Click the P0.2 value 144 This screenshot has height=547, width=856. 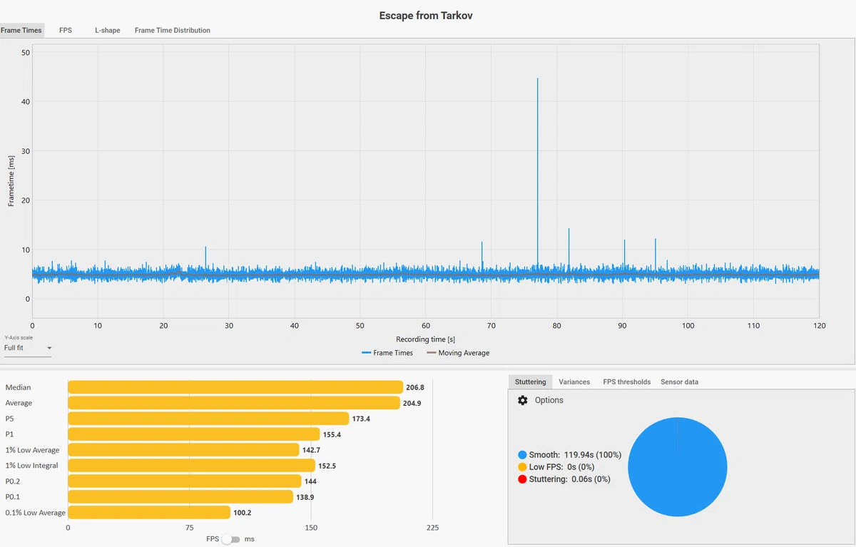pos(310,481)
